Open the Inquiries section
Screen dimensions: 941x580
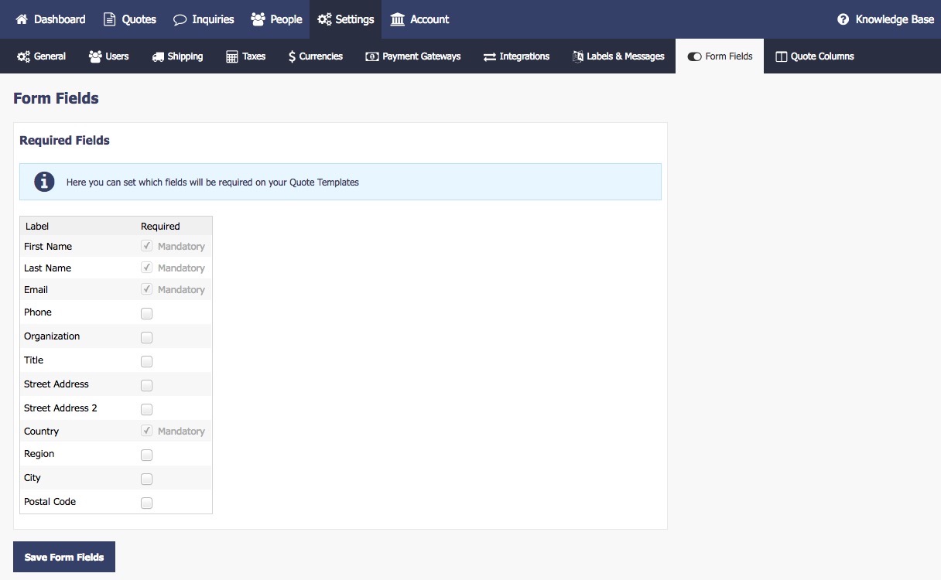pos(204,19)
